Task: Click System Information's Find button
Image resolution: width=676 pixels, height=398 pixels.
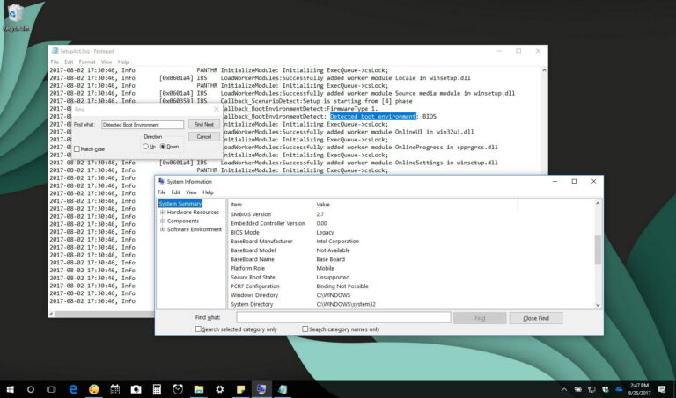Action: tap(480, 318)
